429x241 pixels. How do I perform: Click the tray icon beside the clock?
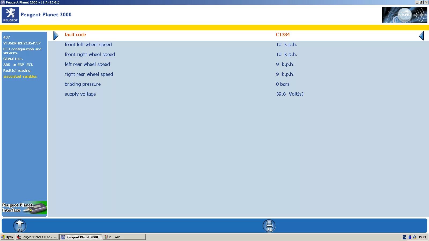(x=415, y=237)
